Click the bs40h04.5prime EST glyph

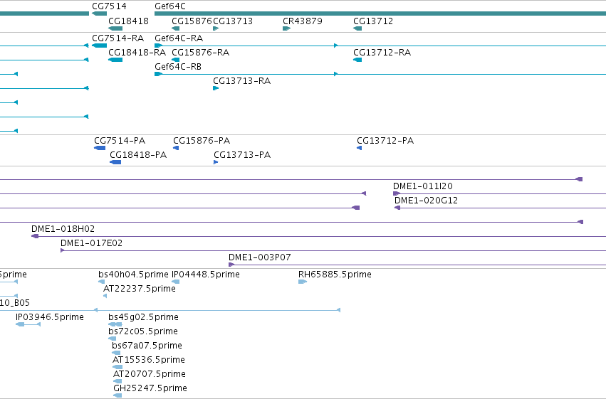click(102, 282)
